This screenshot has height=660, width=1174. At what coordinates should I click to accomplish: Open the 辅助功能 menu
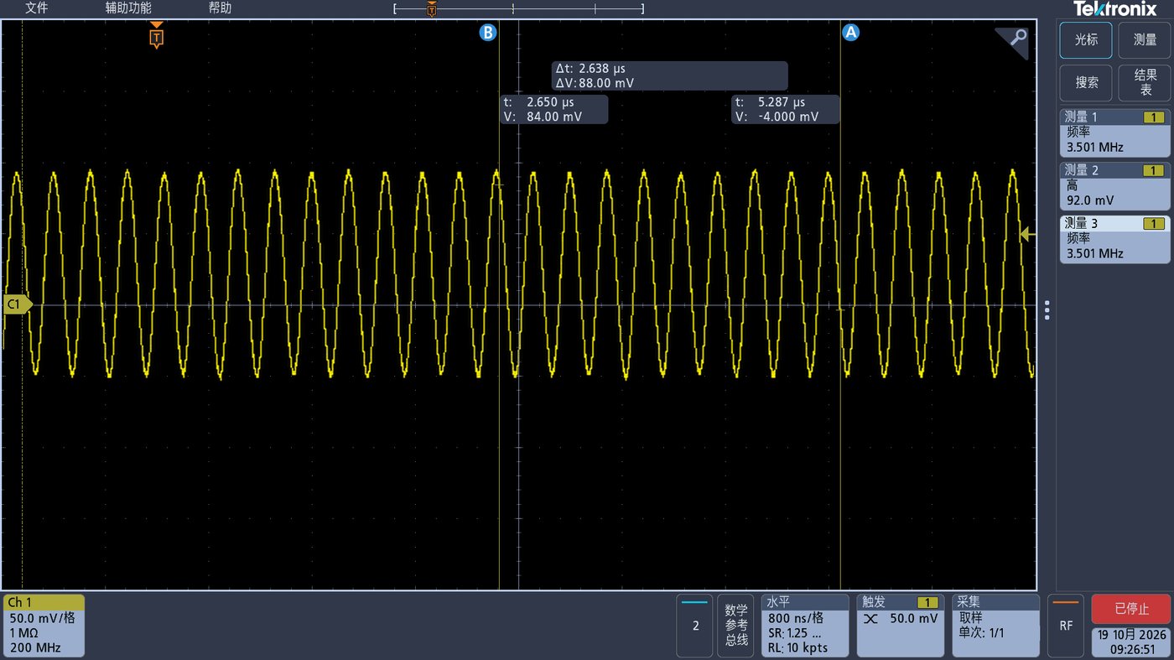point(128,8)
